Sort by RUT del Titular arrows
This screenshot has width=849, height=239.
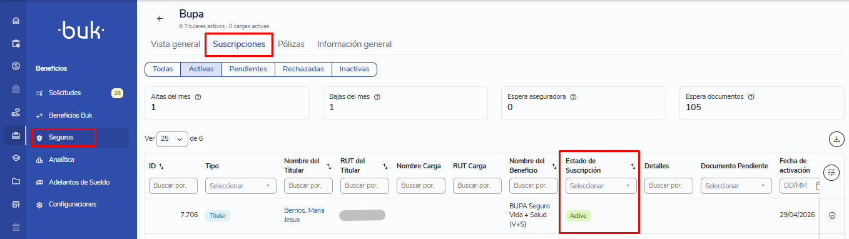[385, 166]
